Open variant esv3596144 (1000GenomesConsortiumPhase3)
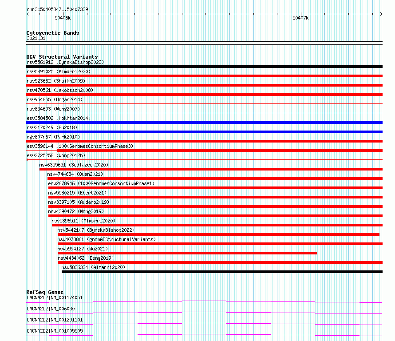Image resolution: width=395 pixels, height=341 pixels. click(x=80, y=146)
